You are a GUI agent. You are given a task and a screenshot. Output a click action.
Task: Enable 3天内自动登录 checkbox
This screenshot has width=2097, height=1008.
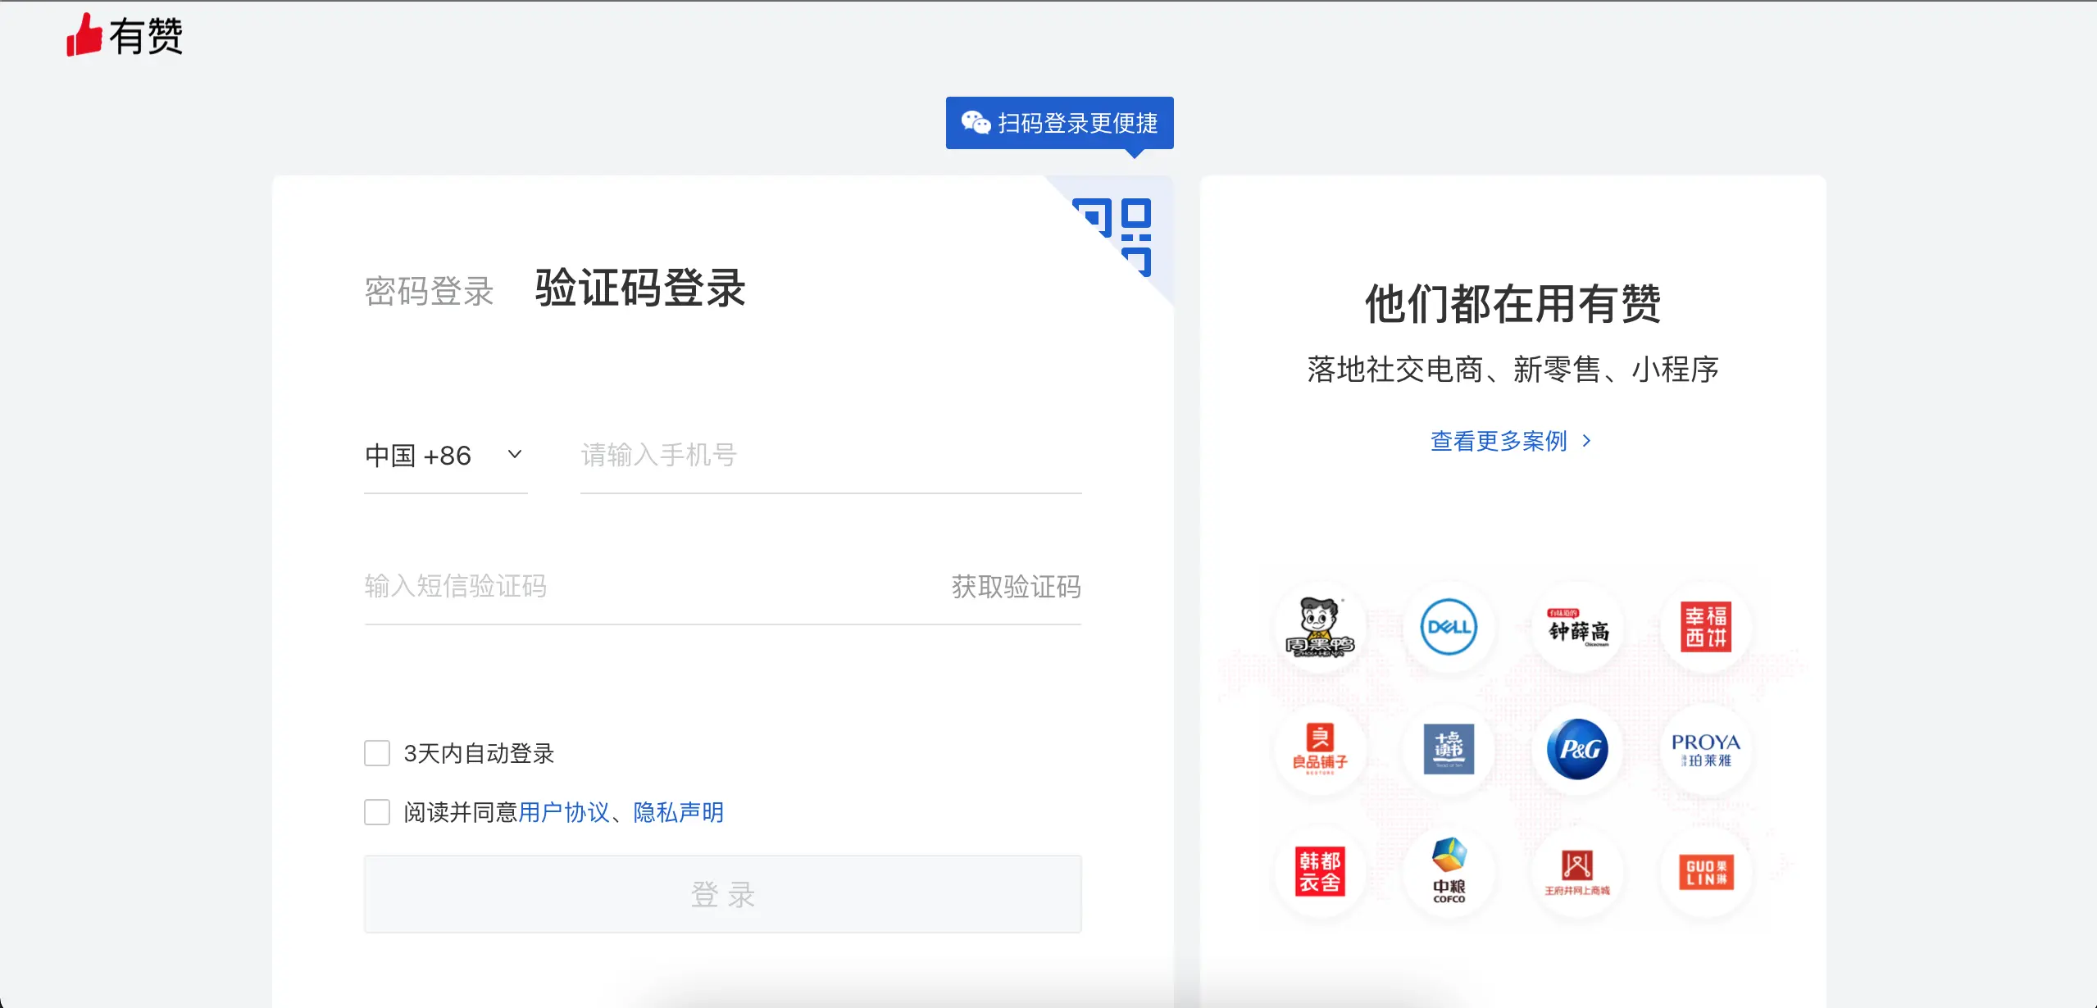pos(377,753)
